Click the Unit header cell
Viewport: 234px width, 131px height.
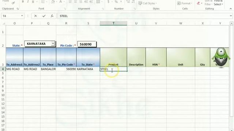point(181,57)
